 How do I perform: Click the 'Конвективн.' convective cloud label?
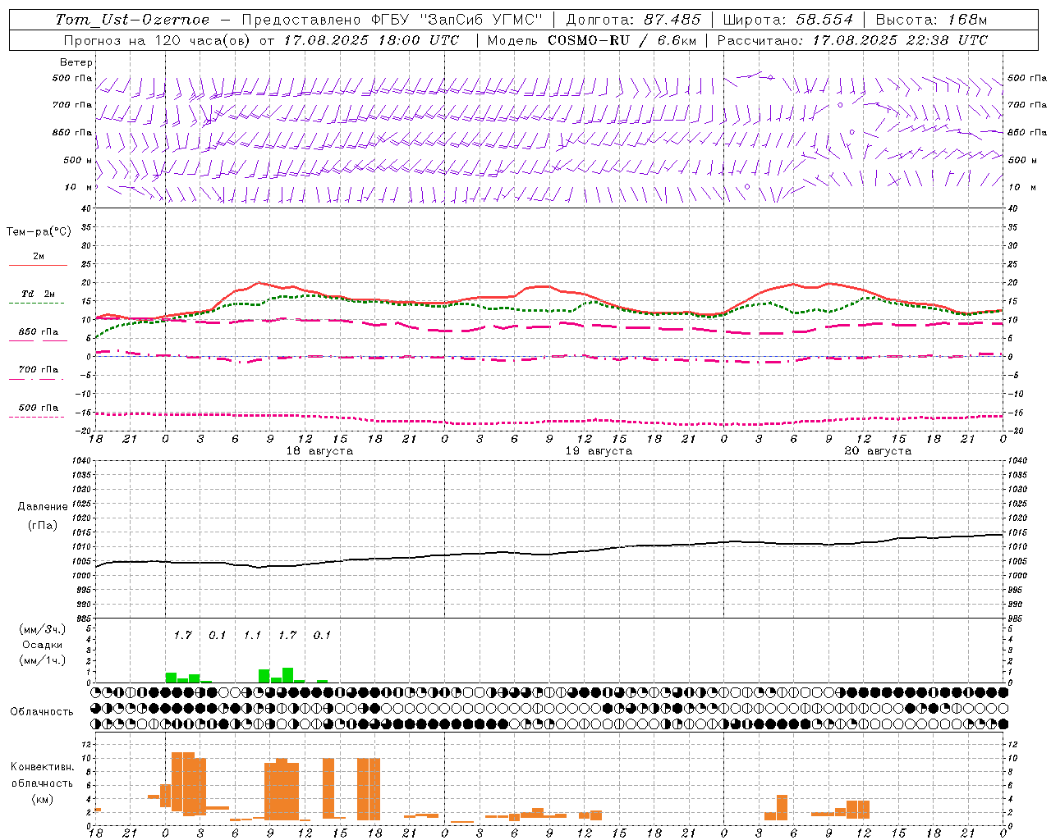[42, 767]
